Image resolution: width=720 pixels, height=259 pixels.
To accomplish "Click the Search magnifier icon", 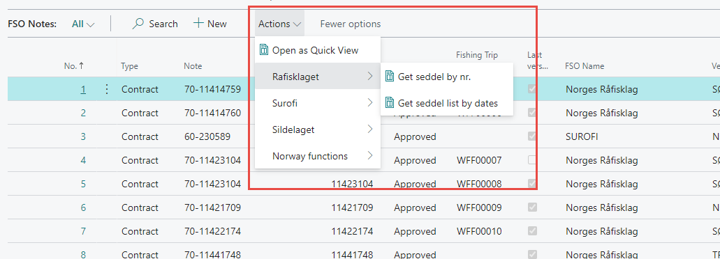I will tap(138, 24).
